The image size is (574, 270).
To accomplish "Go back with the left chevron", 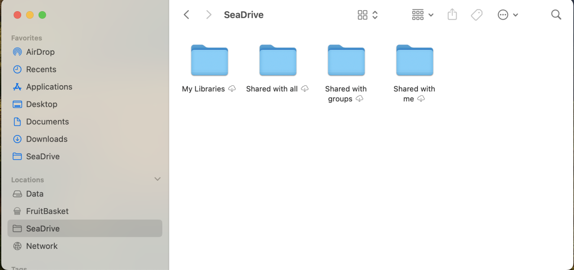I will (x=187, y=15).
